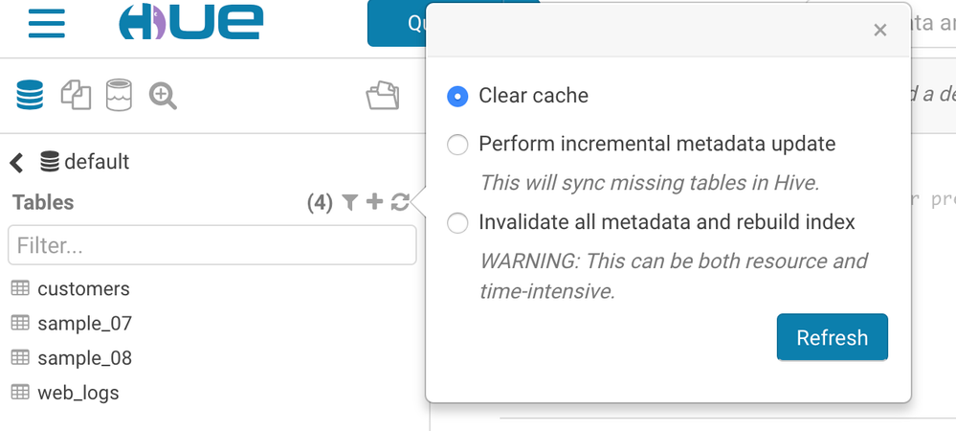The width and height of the screenshot is (956, 431).
Task: Click the refresh arrows icon beside Tables
Action: point(400,202)
